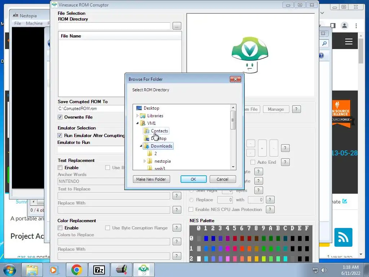The height and width of the screenshot is (277, 369).
Task: Click the network tray icon
Action: click(x=315, y=270)
